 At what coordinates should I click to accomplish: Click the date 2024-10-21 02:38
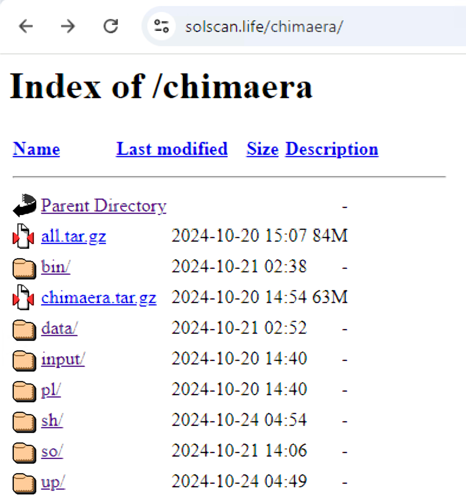click(239, 266)
